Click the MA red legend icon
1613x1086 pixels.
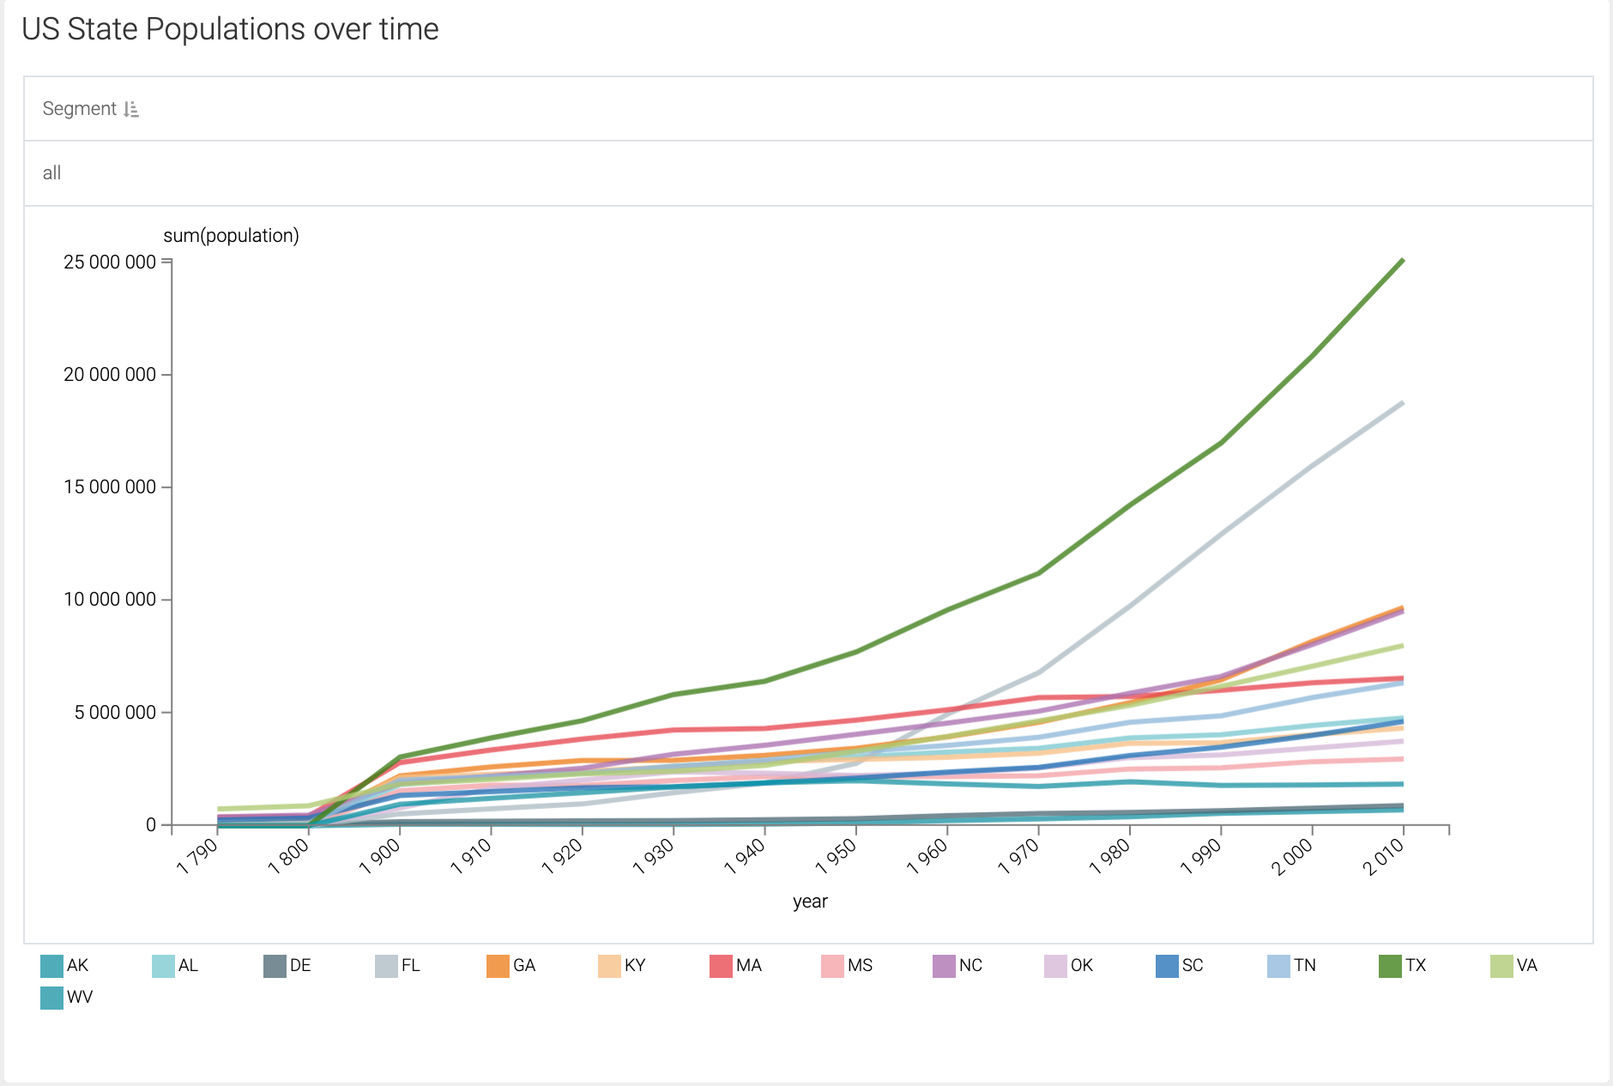tap(721, 966)
